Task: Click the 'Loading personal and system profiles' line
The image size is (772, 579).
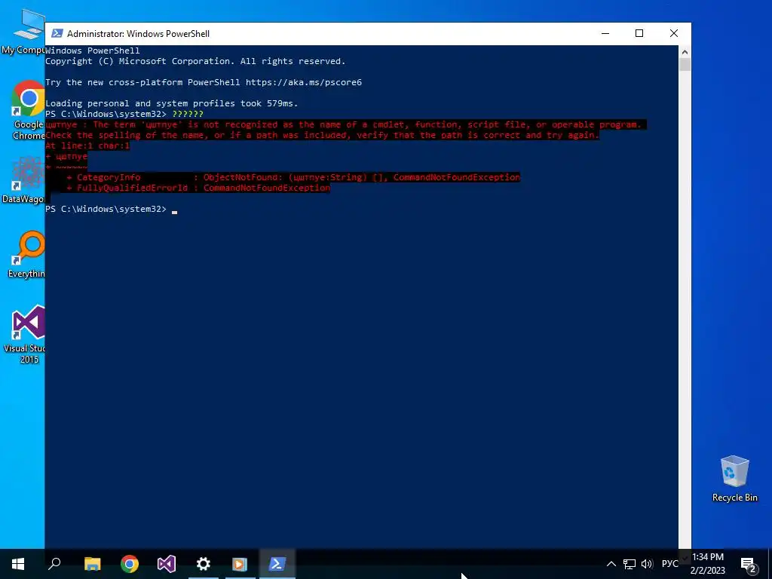Action: tap(172, 103)
